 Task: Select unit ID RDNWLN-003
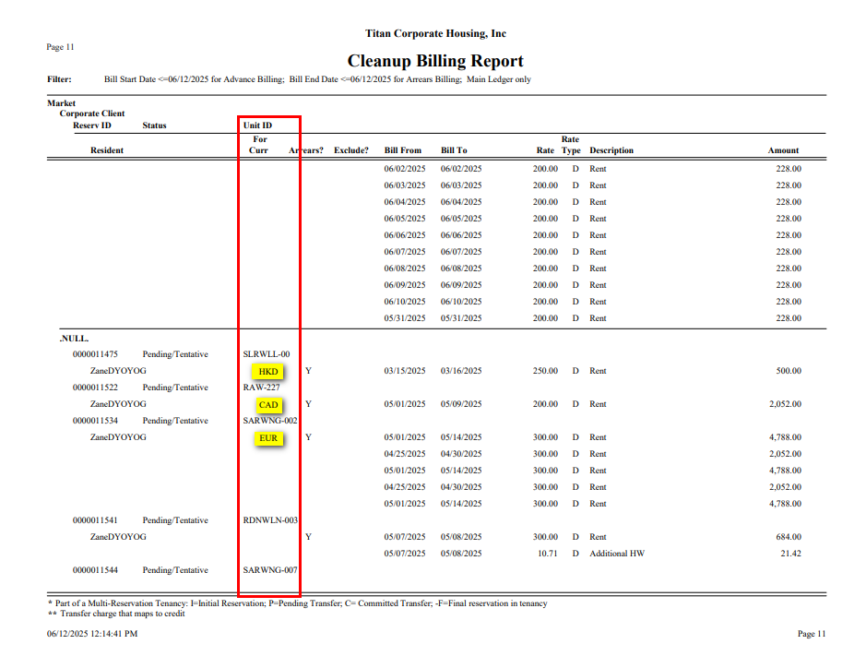pos(269,520)
